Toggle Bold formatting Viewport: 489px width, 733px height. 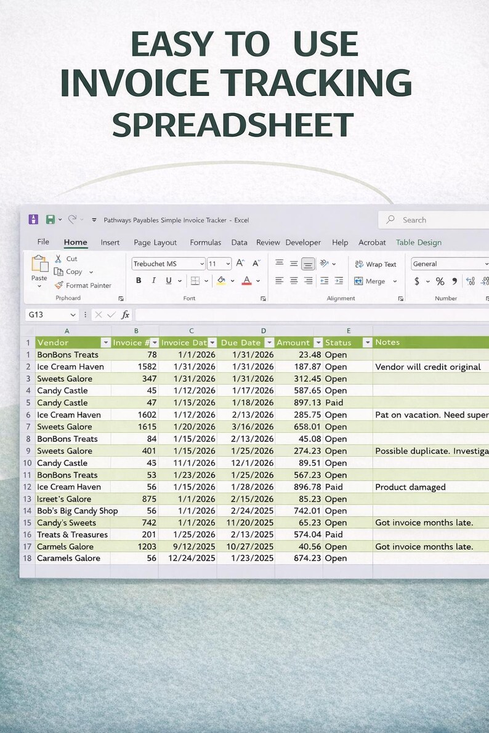(x=139, y=281)
